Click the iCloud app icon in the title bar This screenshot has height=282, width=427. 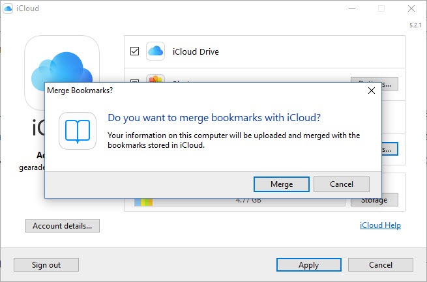[8, 8]
